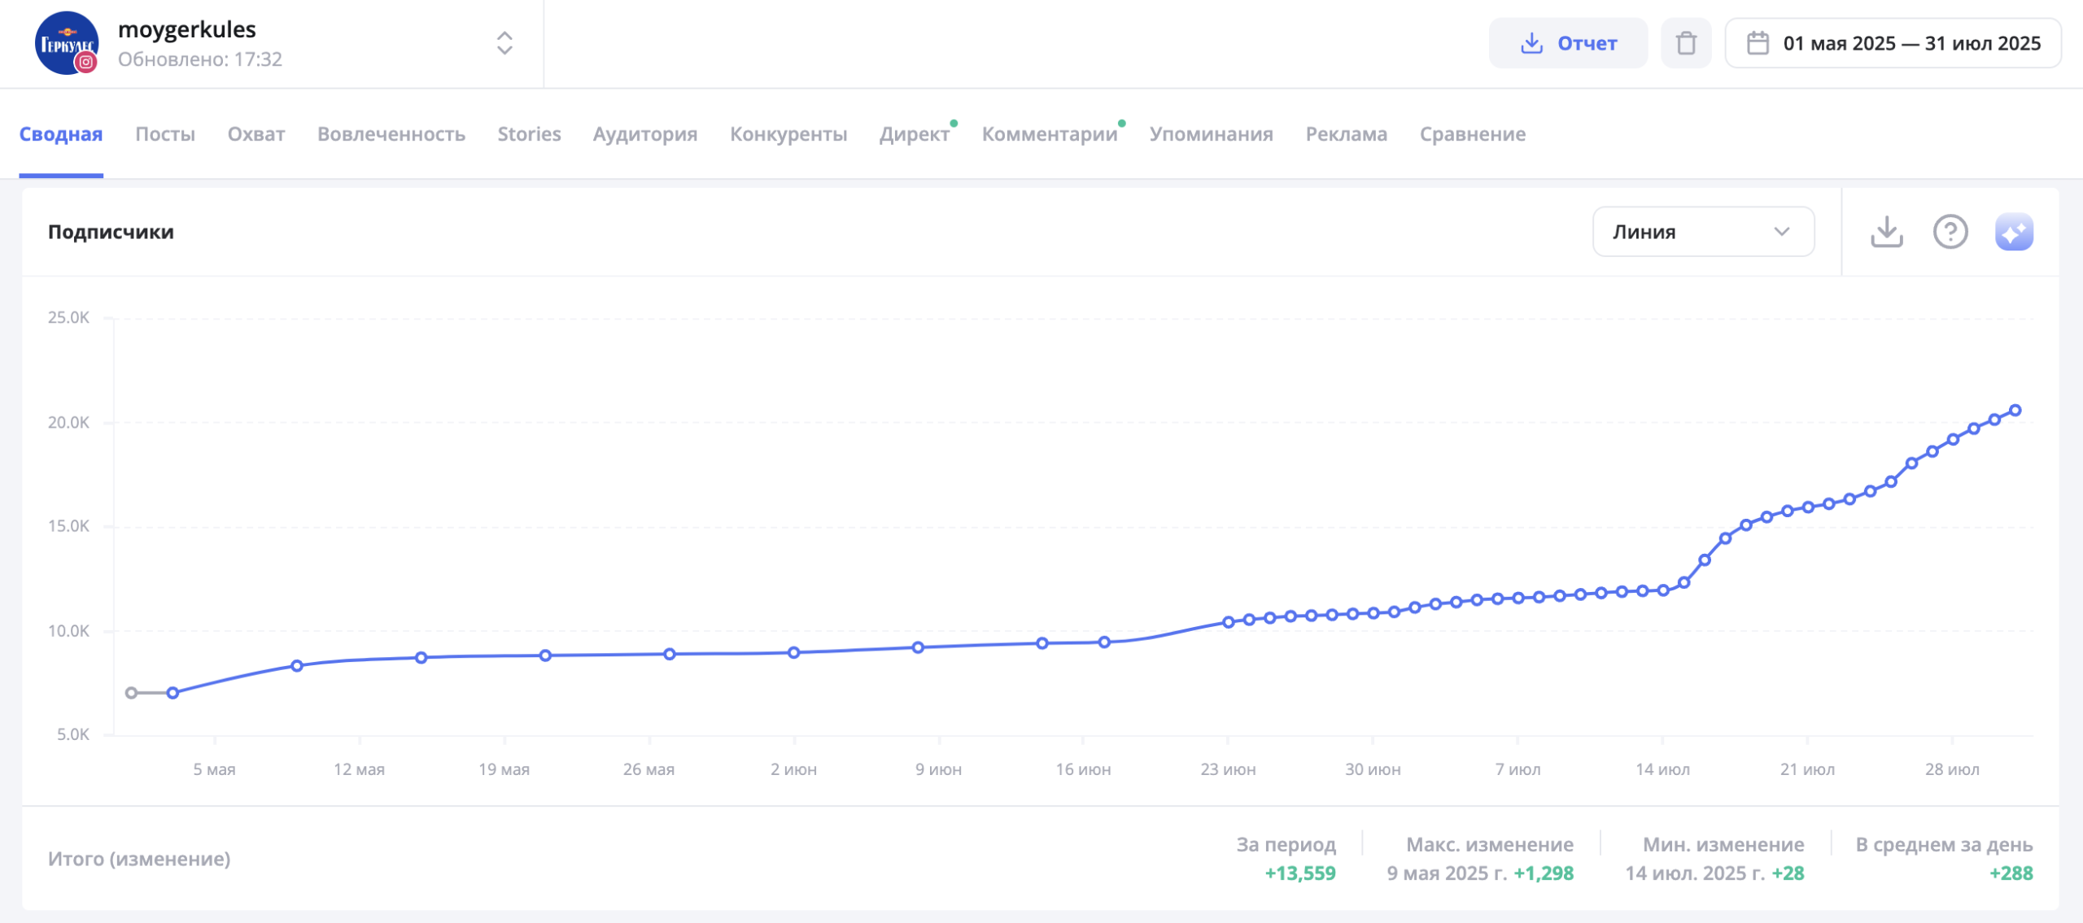Open the Охват tab
Viewport: 2083px width, 923px height.
(x=256, y=134)
